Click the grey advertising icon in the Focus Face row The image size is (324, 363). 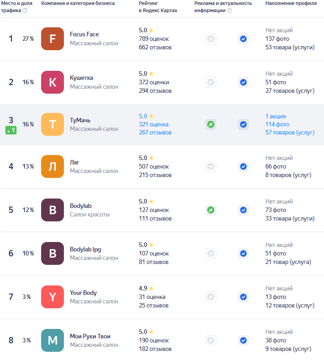click(210, 39)
